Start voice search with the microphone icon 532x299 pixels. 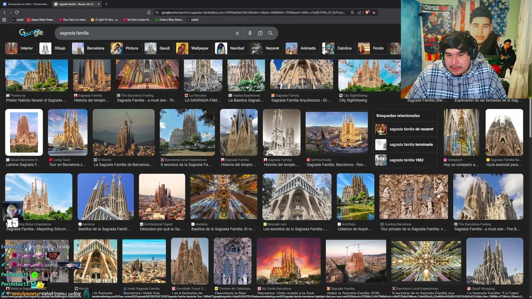[x=250, y=33]
